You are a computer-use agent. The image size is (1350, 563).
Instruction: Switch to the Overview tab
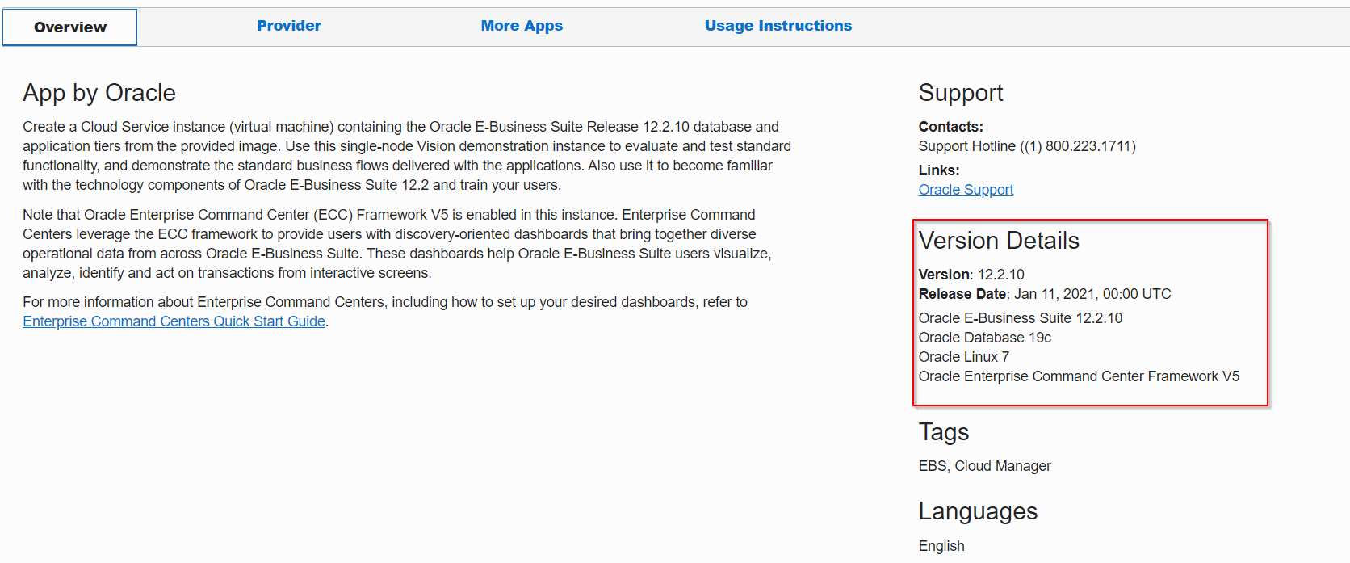[70, 27]
